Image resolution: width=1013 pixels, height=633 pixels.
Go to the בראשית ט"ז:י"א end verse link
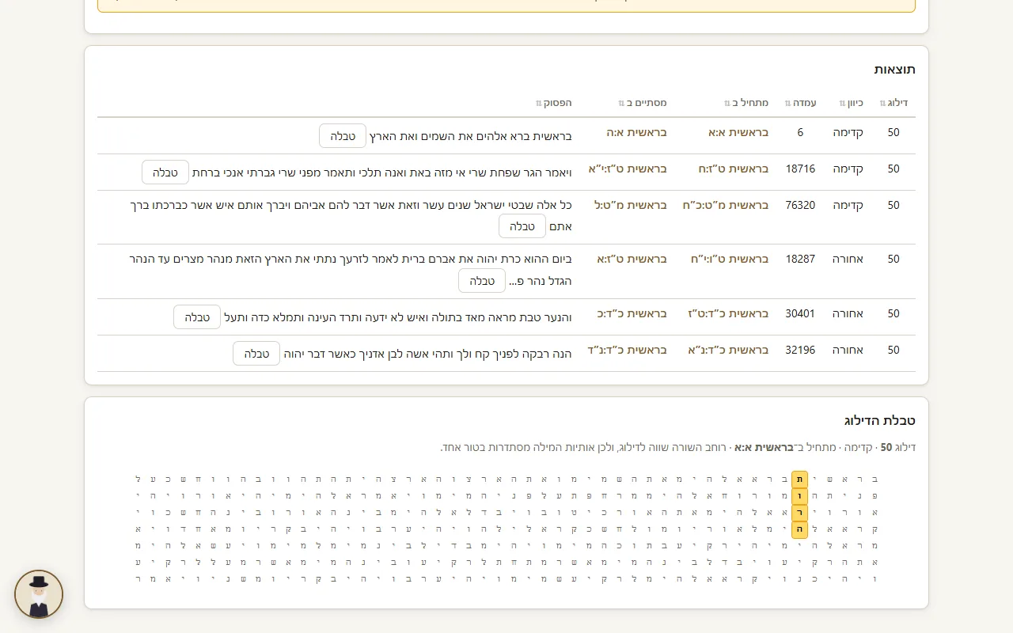(x=628, y=169)
